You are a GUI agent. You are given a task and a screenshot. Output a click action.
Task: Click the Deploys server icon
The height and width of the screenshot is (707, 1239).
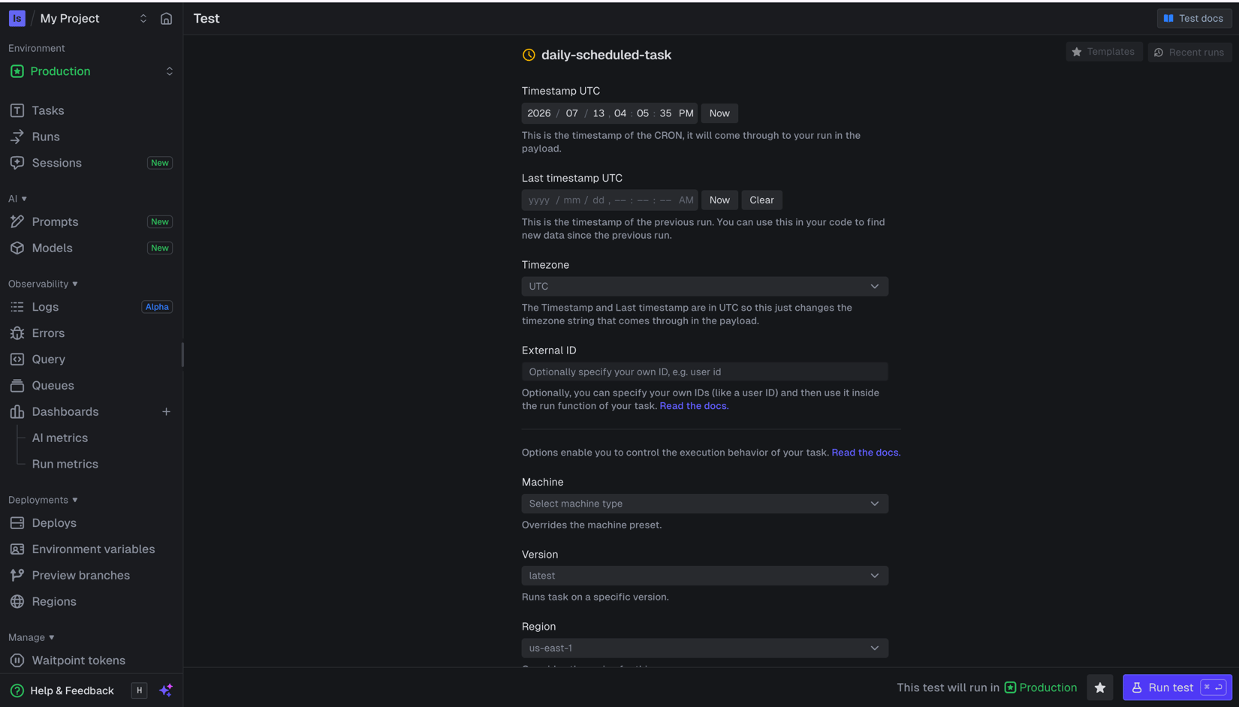(17, 523)
